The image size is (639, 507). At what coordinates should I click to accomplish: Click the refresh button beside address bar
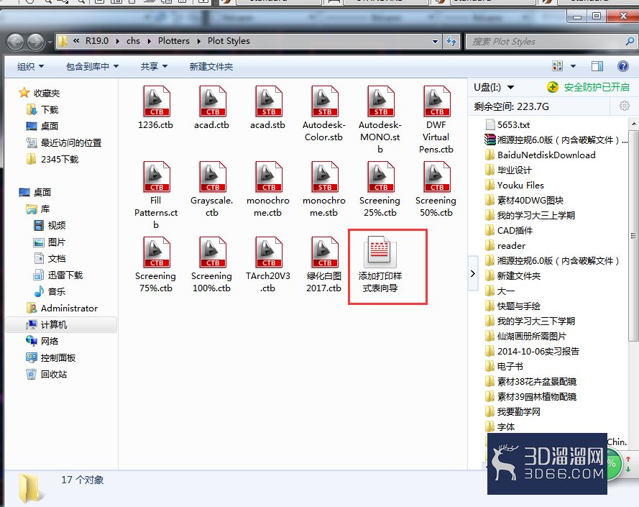click(x=451, y=41)
